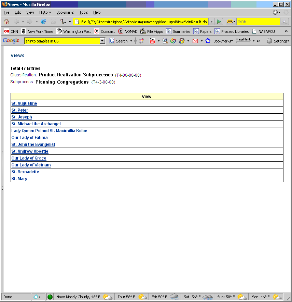
Task: Go to the Firefox Home page icon
Action: 6,22
